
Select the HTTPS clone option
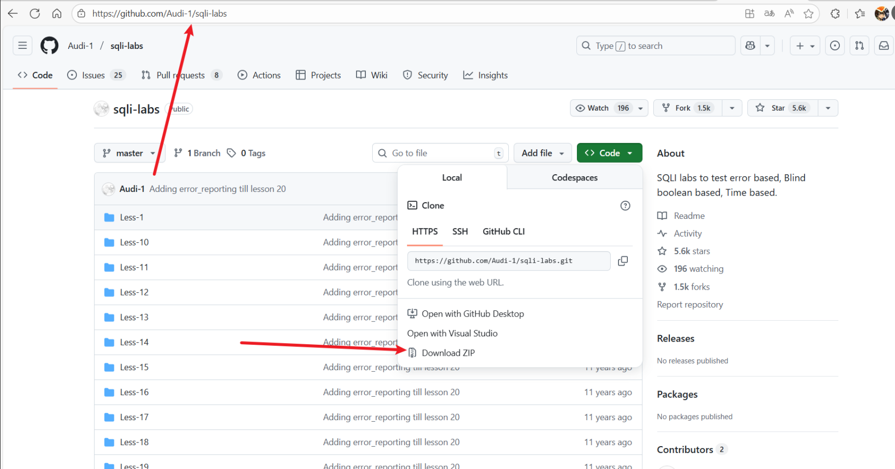pos(425,231)
